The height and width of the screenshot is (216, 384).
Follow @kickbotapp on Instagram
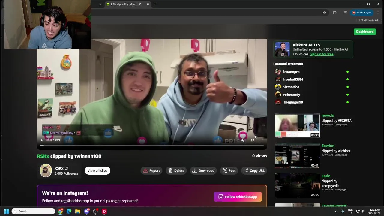tap(238, 197)
